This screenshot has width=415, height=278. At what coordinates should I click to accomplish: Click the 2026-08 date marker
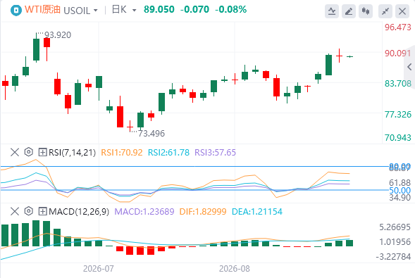click(235, 269)
